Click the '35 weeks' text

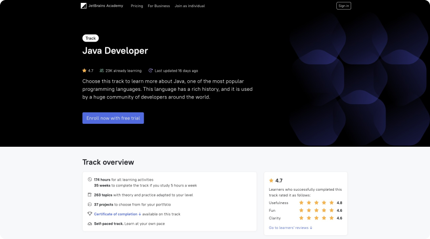(x=102, y=185)
